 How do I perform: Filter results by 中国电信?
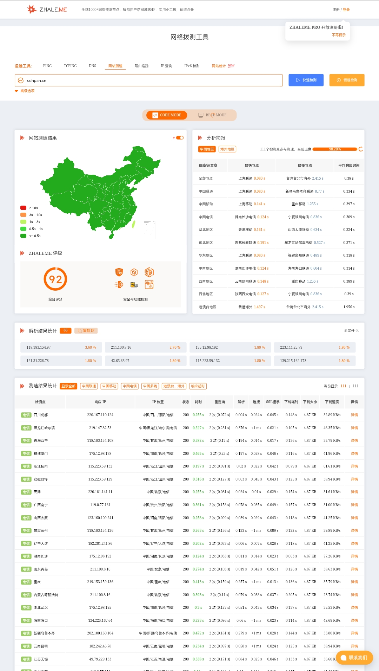point(130,386)
